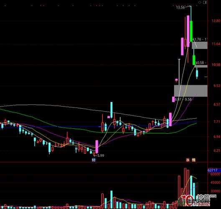Click the 13.56 high price label
221x209 pixels.
click(x=180, y=8)
